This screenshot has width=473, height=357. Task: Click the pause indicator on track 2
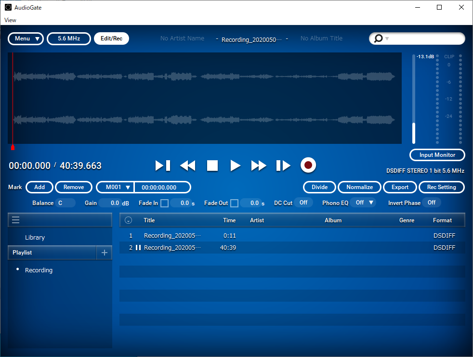click(x=138, y=248)
